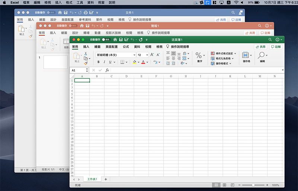Click the Normal view icon in Excel status bar
Screen dimensions: 298x191
pyautogui.click(x=216, y=185)
